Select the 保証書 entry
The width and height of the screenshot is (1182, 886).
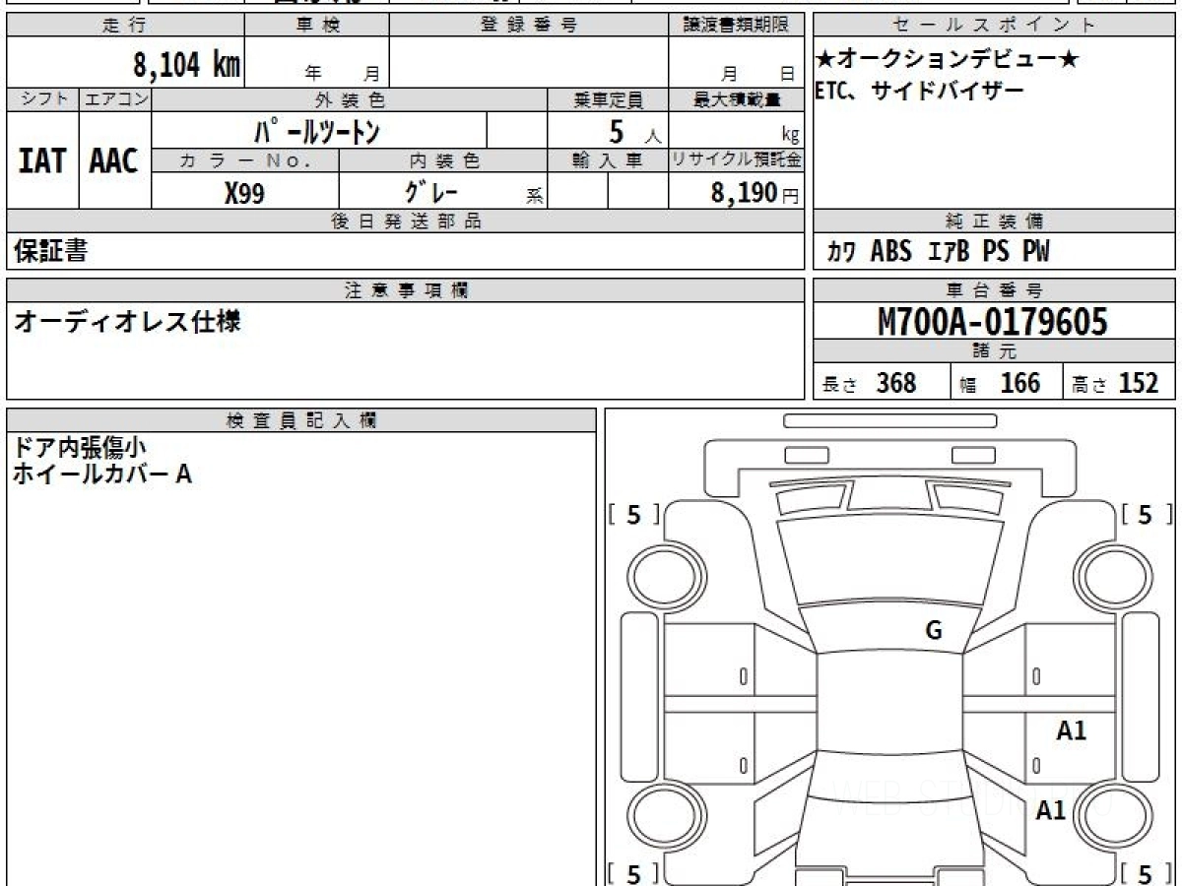pos(50,251)
